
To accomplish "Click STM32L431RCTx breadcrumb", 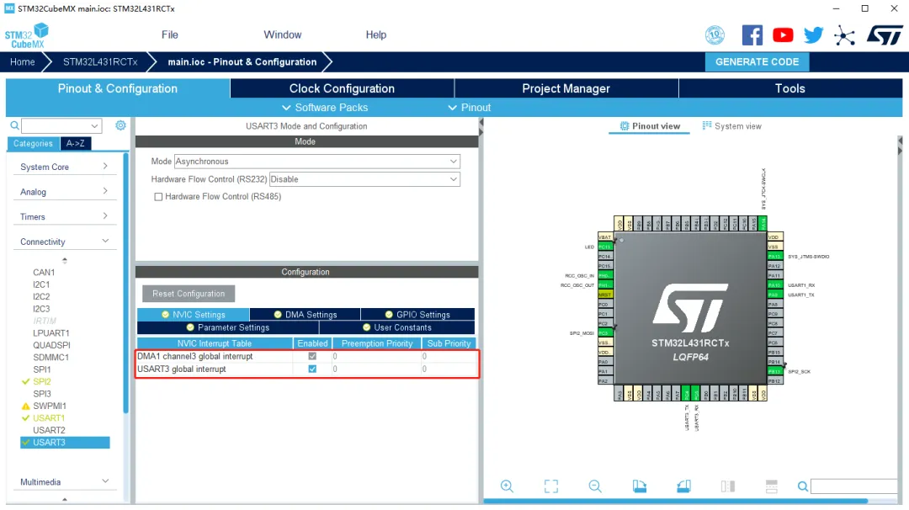I will point(100,62).
